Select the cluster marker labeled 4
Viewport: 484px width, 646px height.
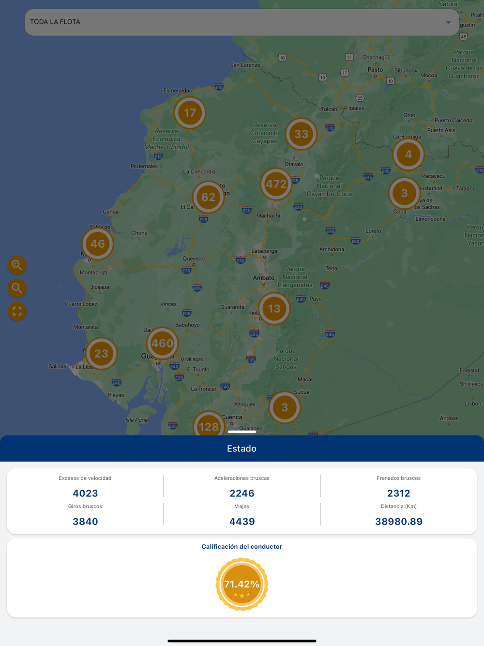tap(408, 154)
